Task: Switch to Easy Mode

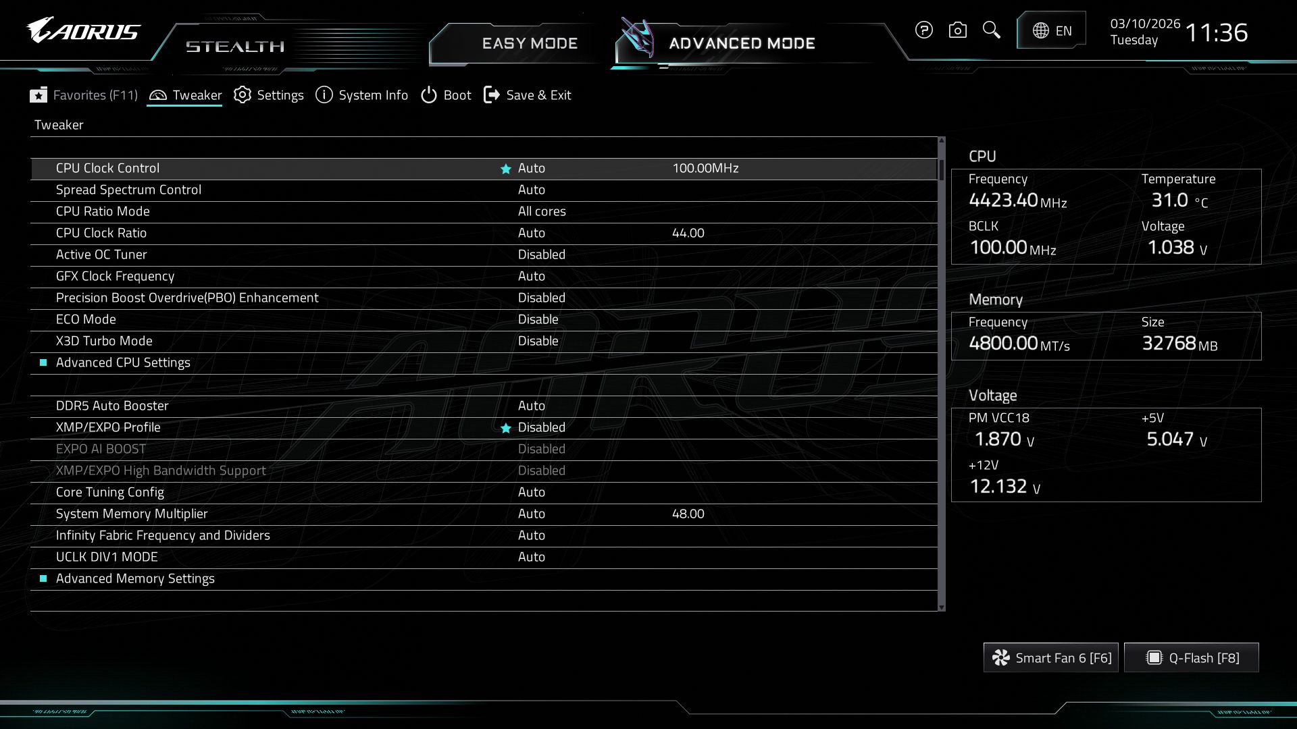Action: point(530,43)
